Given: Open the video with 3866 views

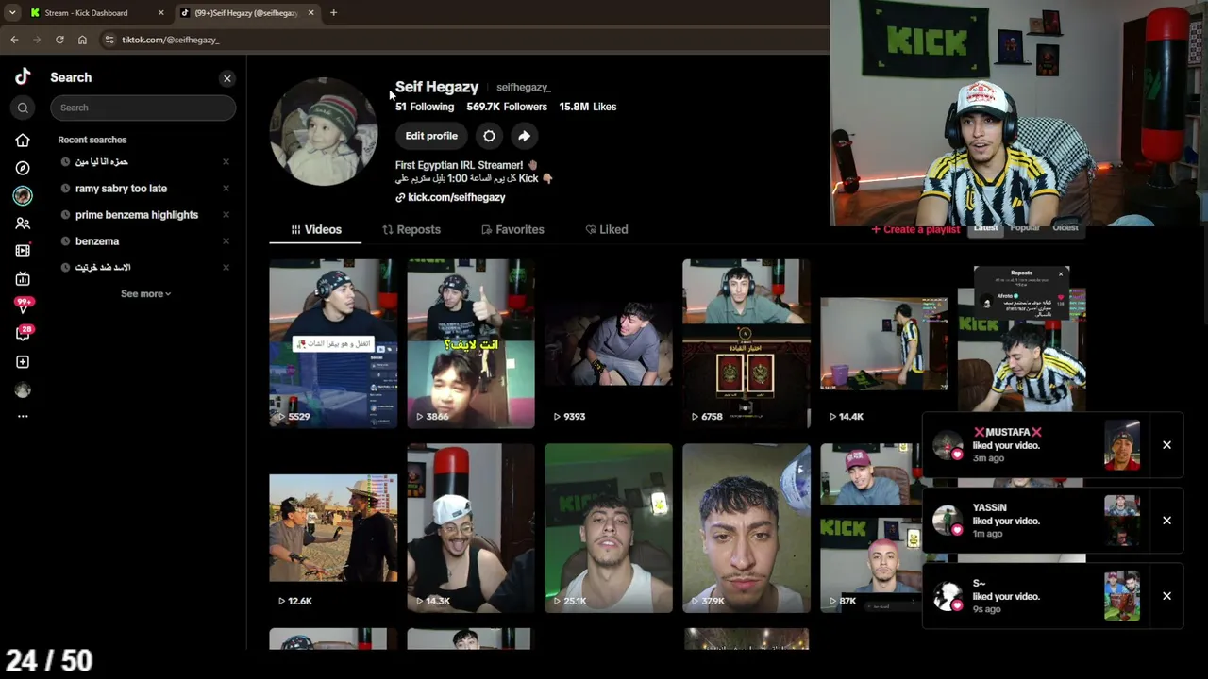Looking at the screenshot, I should tap(471, 343).
